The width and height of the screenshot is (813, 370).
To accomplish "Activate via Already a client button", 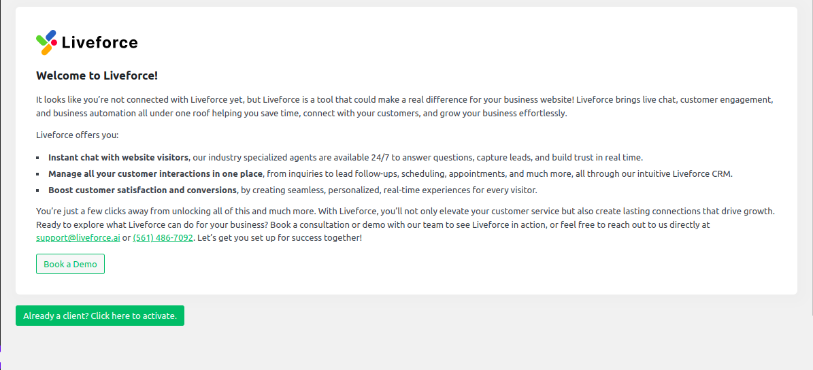I will 100,316.
